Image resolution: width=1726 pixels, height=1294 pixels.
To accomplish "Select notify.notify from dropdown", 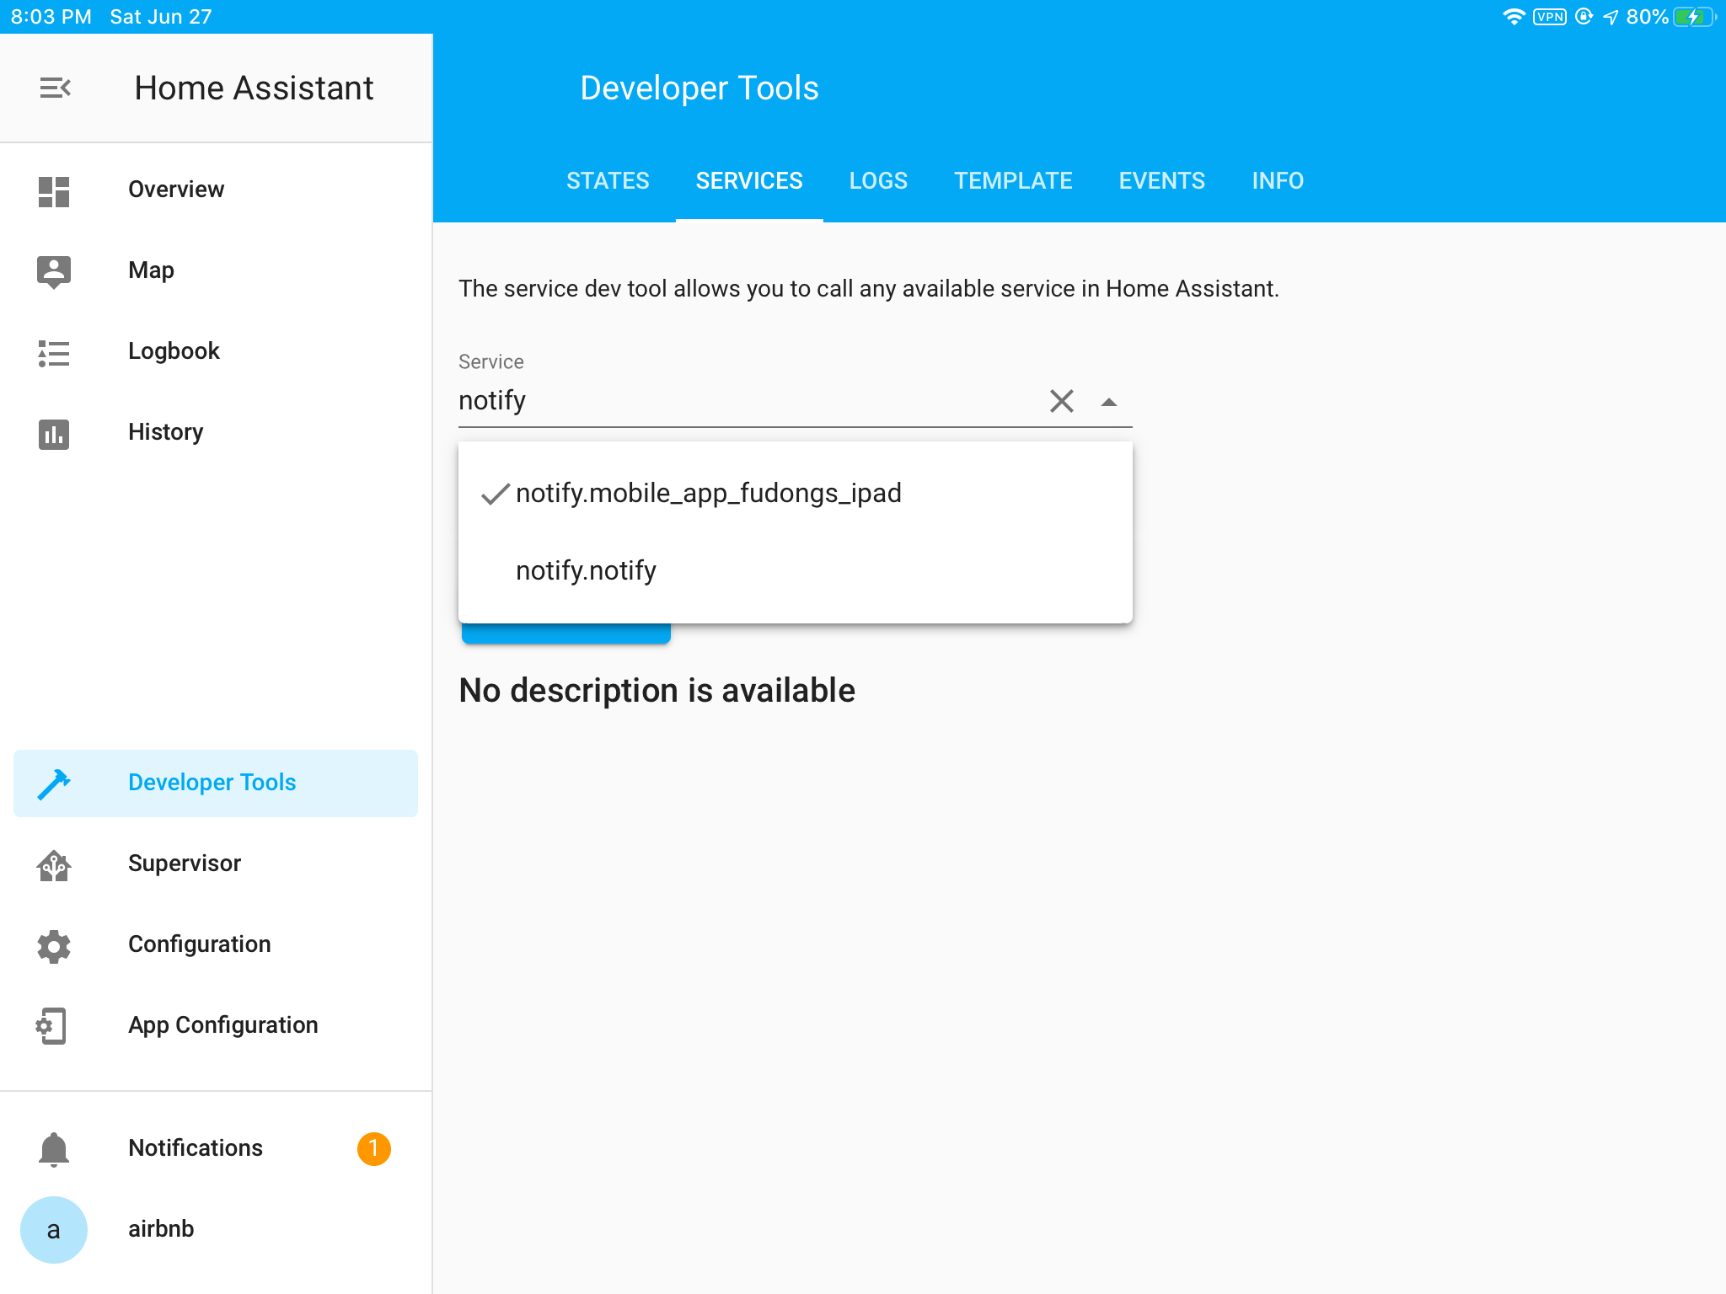I will (587, 569).
